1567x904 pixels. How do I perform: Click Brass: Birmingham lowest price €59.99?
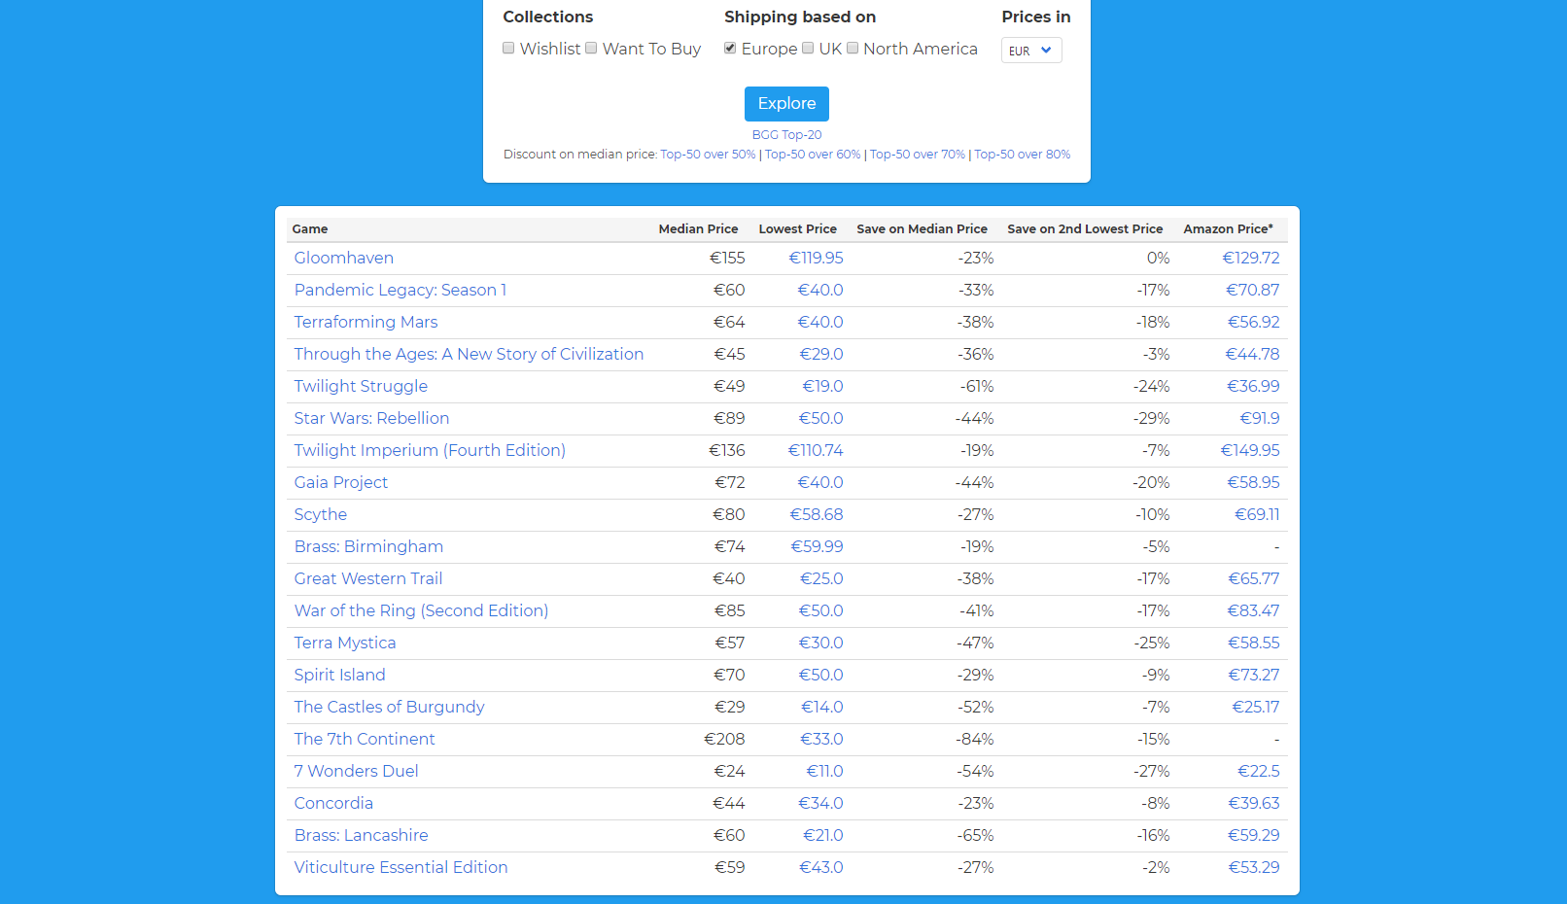click(818, 546)
